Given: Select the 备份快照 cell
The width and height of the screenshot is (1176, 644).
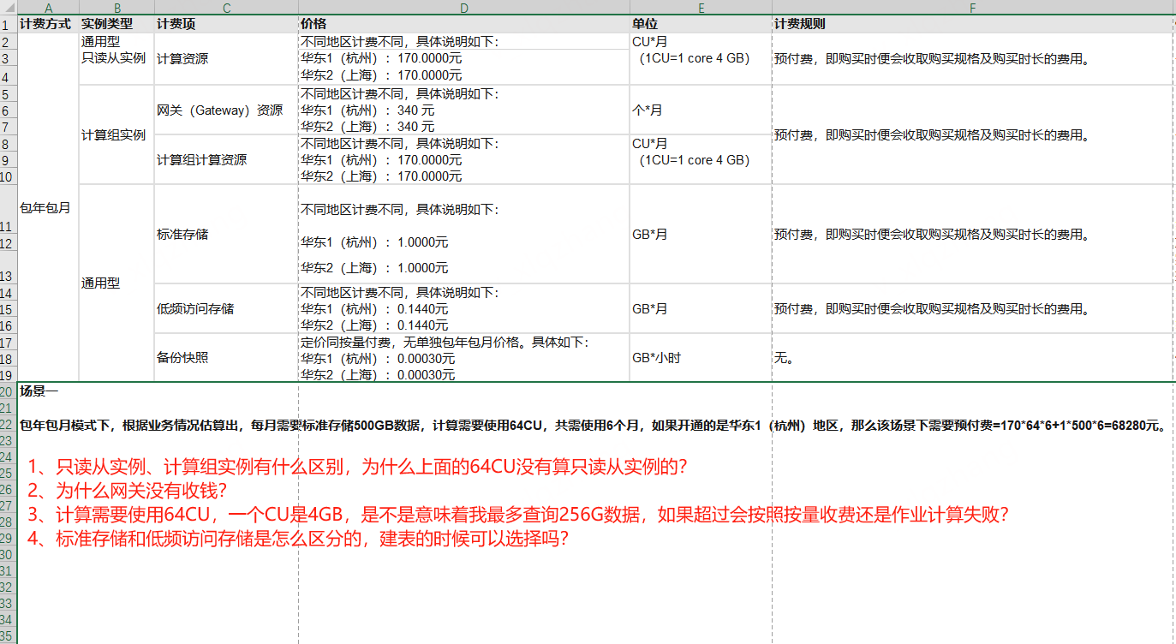Looking at the screenshot, I should pyautogui.click(x=226, y=357).
